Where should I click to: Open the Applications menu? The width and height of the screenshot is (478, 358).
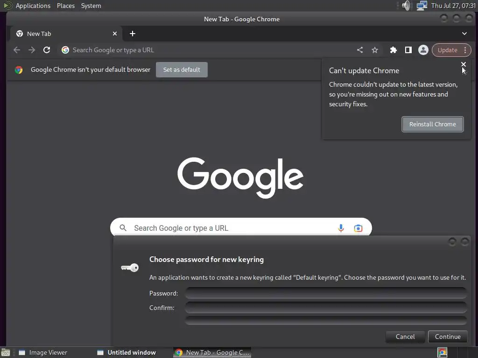point(33,6)
